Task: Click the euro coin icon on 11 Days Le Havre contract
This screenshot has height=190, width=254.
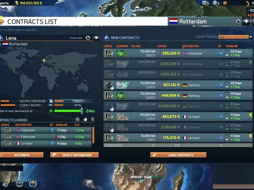Action: point(250,115)
